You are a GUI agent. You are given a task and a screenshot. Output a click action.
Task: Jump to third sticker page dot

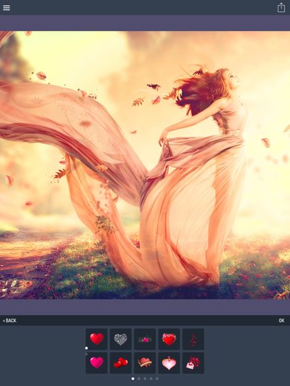click(x=145, y=379)
